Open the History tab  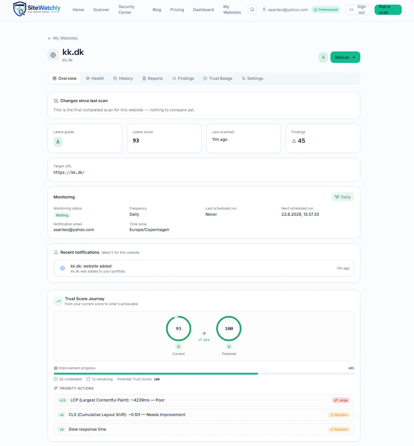click(x=123, y=79)
